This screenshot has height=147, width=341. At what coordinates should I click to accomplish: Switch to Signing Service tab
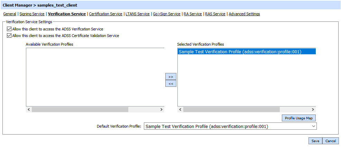[32, 14]
